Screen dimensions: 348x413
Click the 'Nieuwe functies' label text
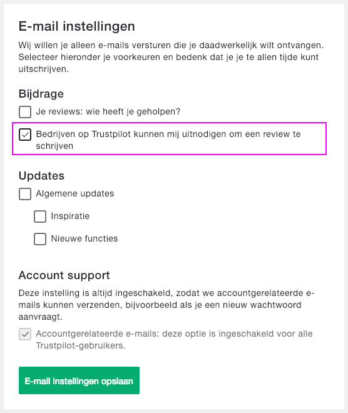tap(84, 238)
